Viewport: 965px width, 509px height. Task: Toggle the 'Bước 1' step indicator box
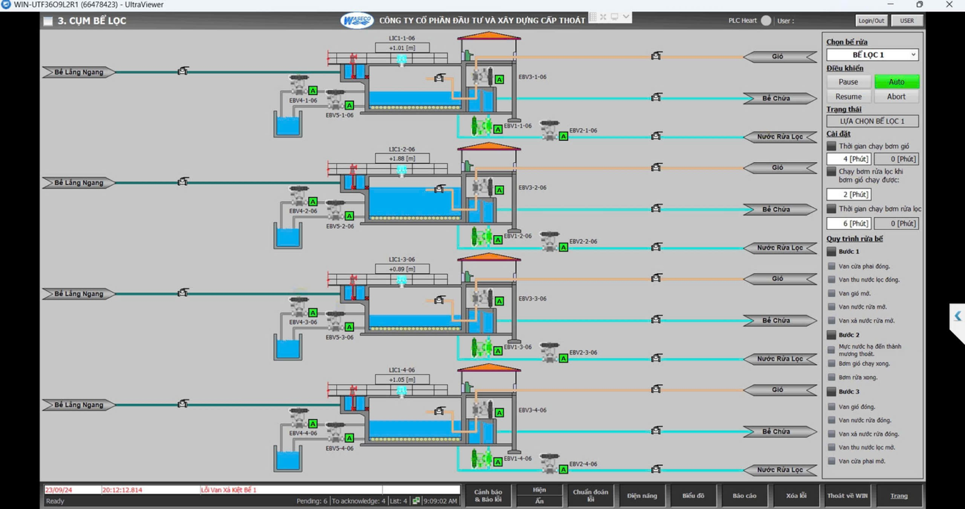[831, 252]
